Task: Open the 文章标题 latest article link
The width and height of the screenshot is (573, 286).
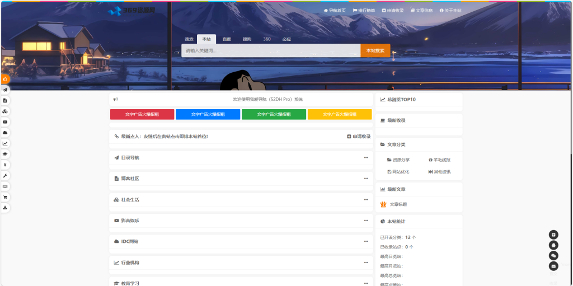Action: tap(398, 204)
